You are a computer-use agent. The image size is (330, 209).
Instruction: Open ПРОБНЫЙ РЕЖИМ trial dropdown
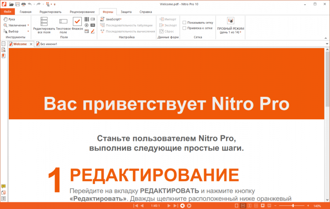231,26
